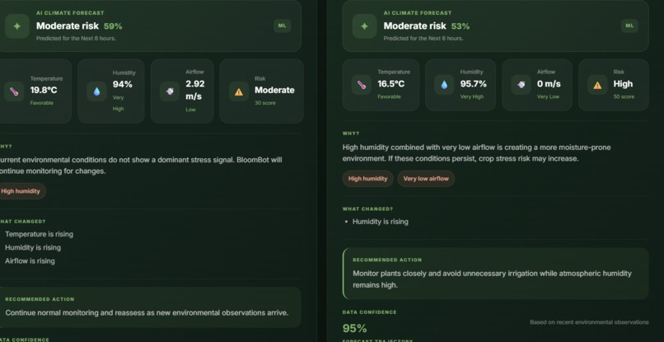Click 'Favorable' label under 19.8°C

point(41,103)
